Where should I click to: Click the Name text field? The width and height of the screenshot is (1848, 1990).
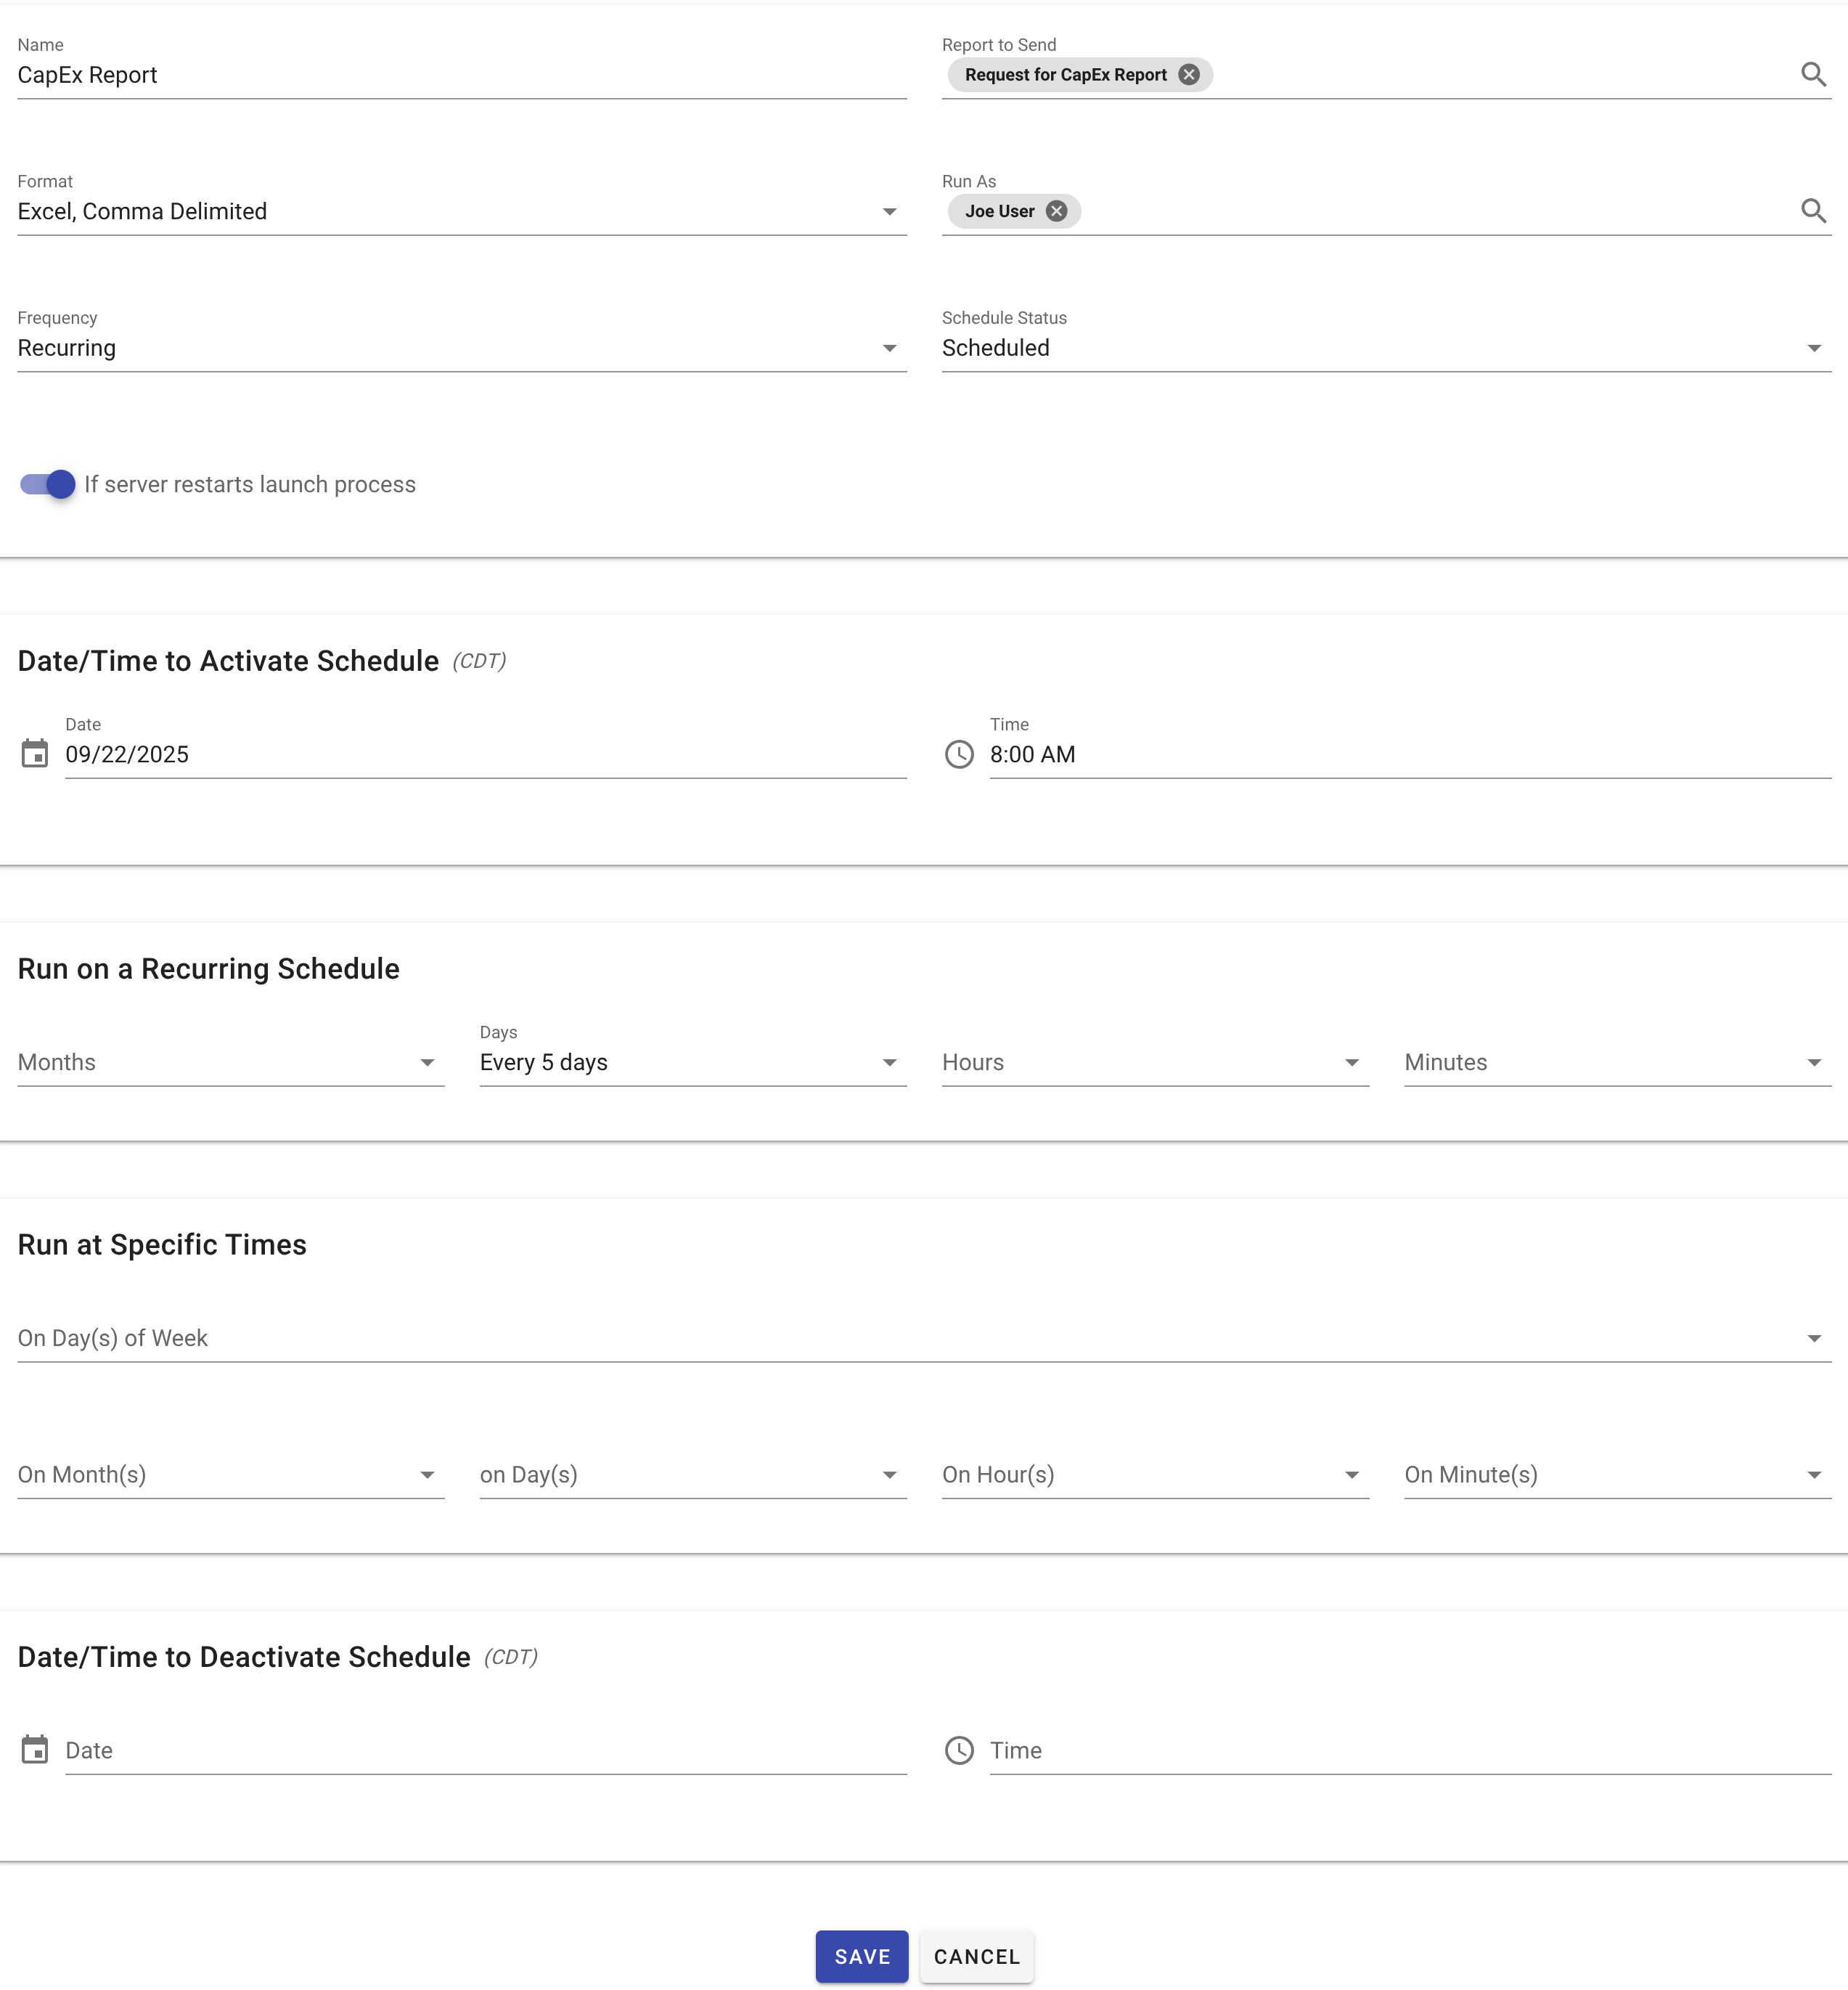click(x=461, y=76)
